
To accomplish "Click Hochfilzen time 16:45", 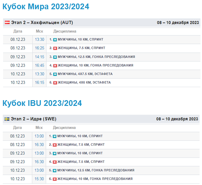I will coord(40,65).
